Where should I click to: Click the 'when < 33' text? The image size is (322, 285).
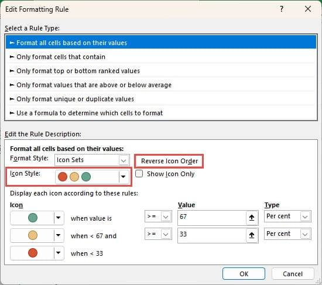87,253
